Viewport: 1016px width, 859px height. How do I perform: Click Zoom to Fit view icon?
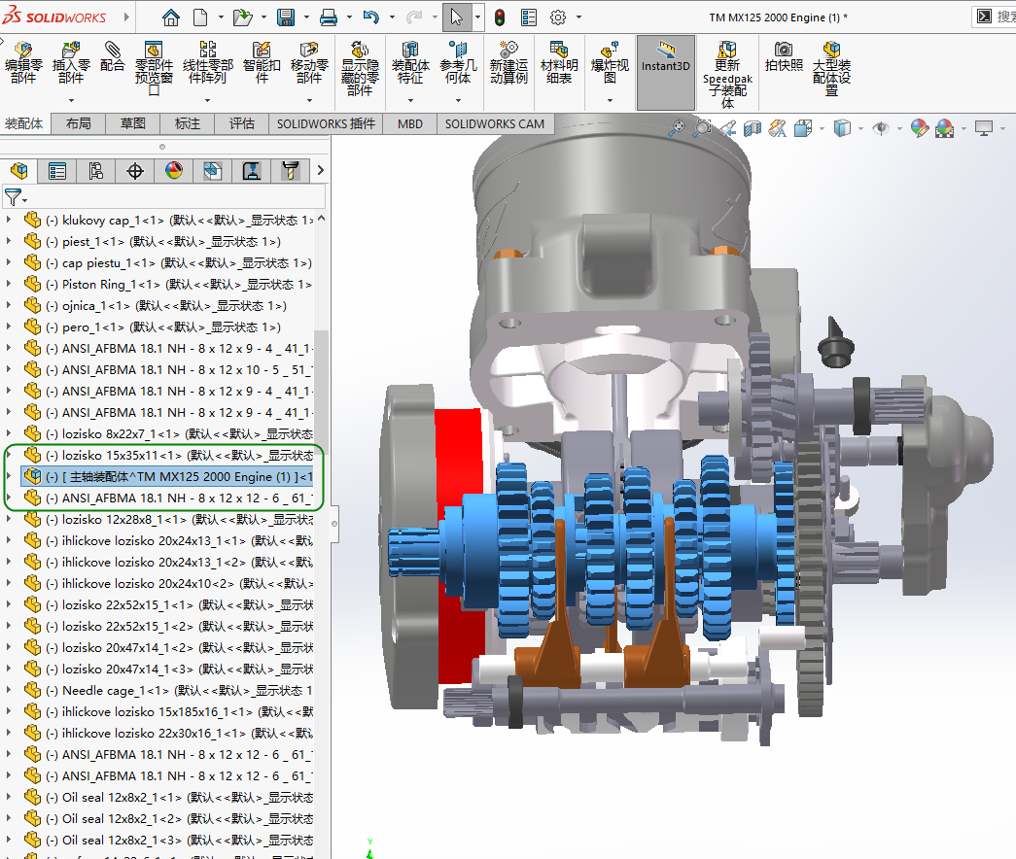[677, 128]
